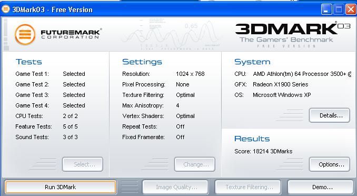The width and height of the screenshot is (357, 196).
Task: Click the Radeon X1900 Series GFX entry
Action: click(x=281, y=84)
